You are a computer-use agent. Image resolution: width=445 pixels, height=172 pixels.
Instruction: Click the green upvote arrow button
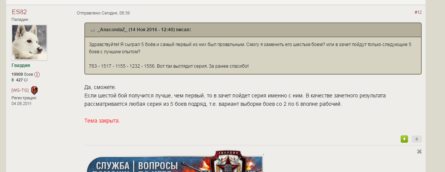click(x=404, y=139)
